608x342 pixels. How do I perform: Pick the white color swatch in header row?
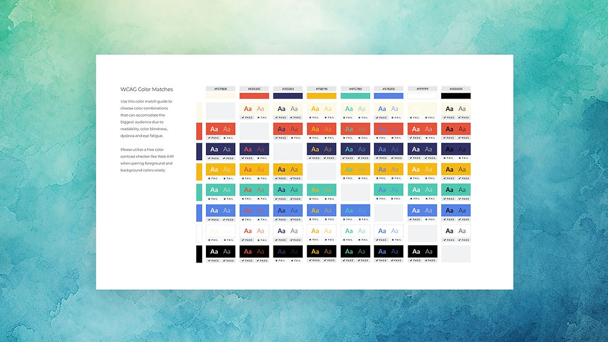point(422,96)
